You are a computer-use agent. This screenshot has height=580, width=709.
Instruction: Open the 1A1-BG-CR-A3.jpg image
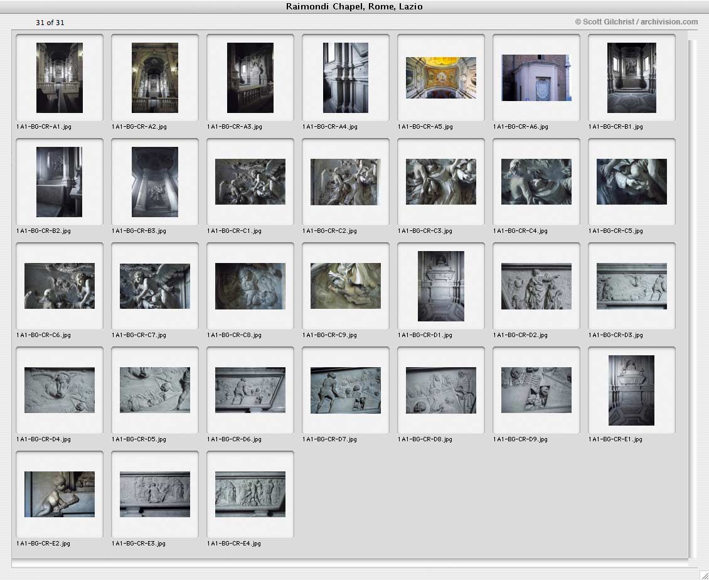pyautogui.click(x=250, y=78)
